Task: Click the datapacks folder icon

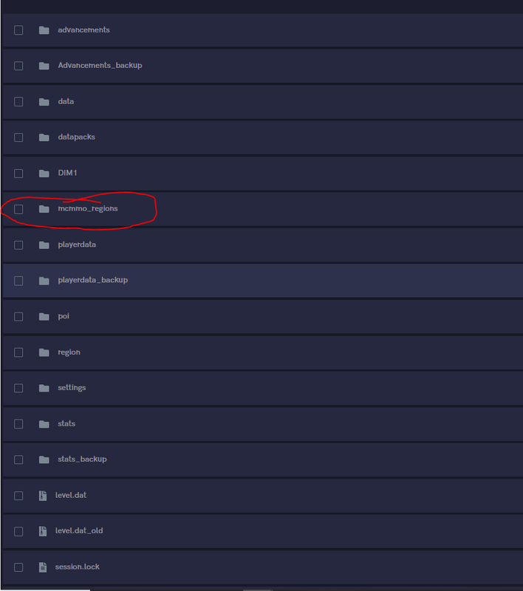Action: (x=44, y=137)
